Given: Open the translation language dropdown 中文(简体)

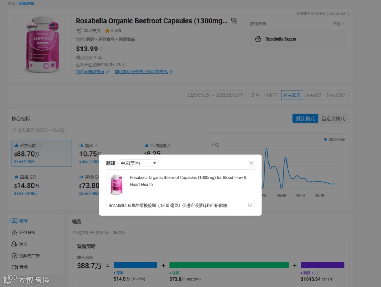Looking at the screenshot, I should (139, 163).
